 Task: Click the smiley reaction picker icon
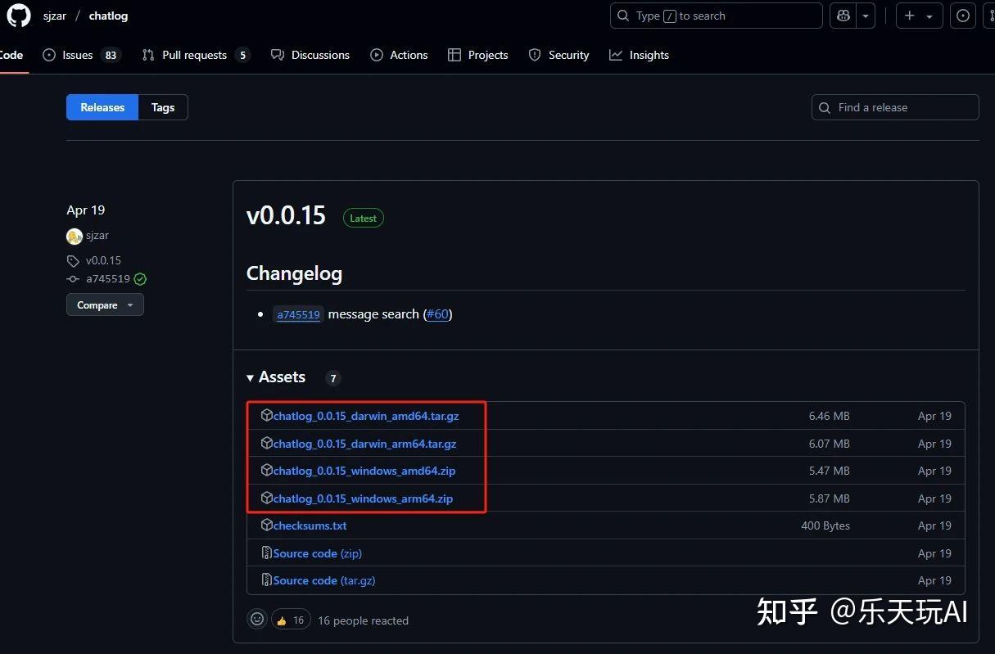click(256, 620)
